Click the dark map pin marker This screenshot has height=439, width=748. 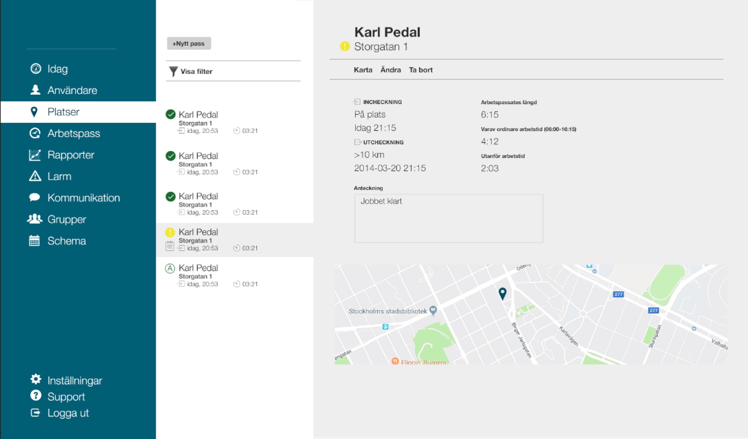point(502,293)
